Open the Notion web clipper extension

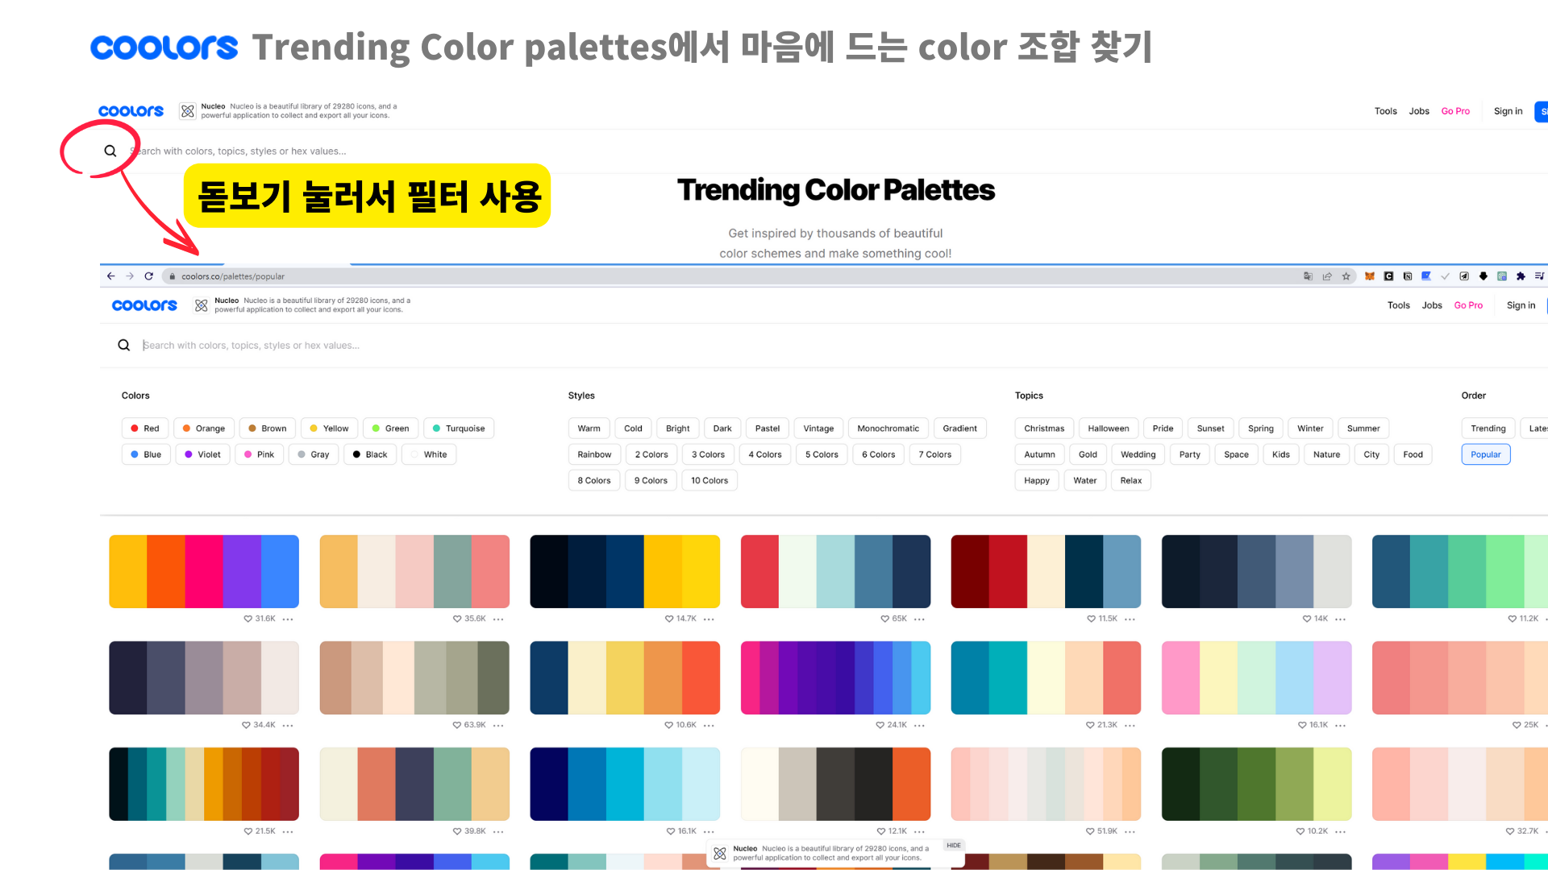(1408, 276)
